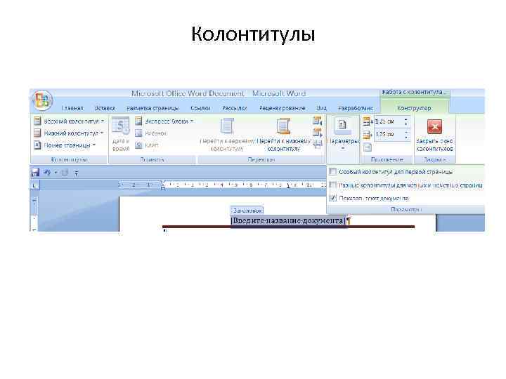Click the Переходы group label
The height and width of the screenshot is (379, 506).
click(x=261, y=159)
